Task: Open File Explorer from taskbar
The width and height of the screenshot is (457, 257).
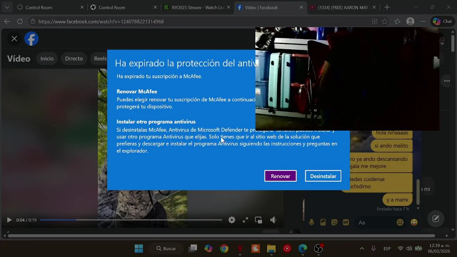Action: pos(271,248)
